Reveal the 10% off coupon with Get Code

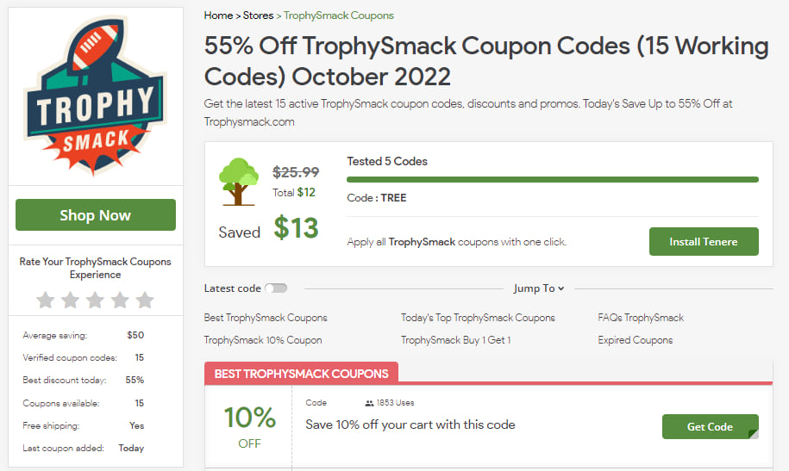[x=710, y=427]
